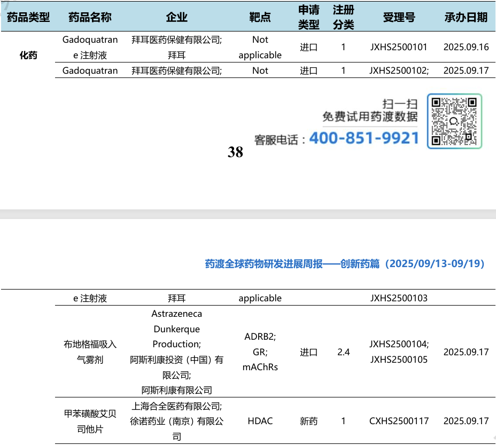Click the 申请类型 column header
496x445 pixels.
point(309,17)
